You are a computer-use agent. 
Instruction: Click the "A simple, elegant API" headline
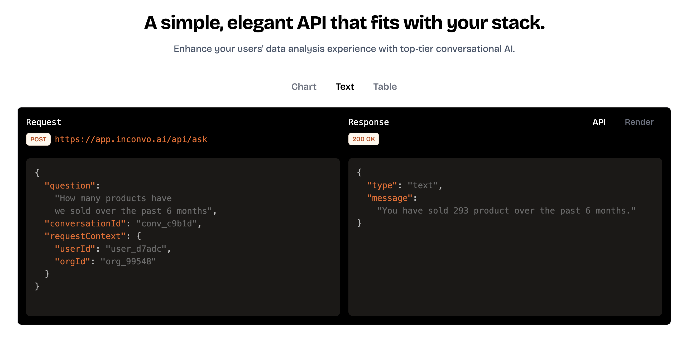(344, 23)
